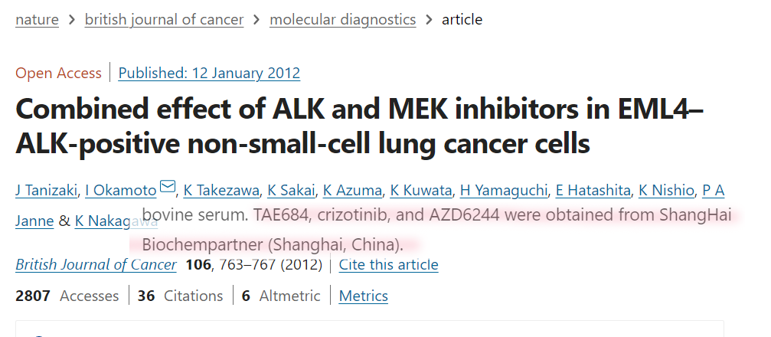Open author K Azuma

pos(352,191)
